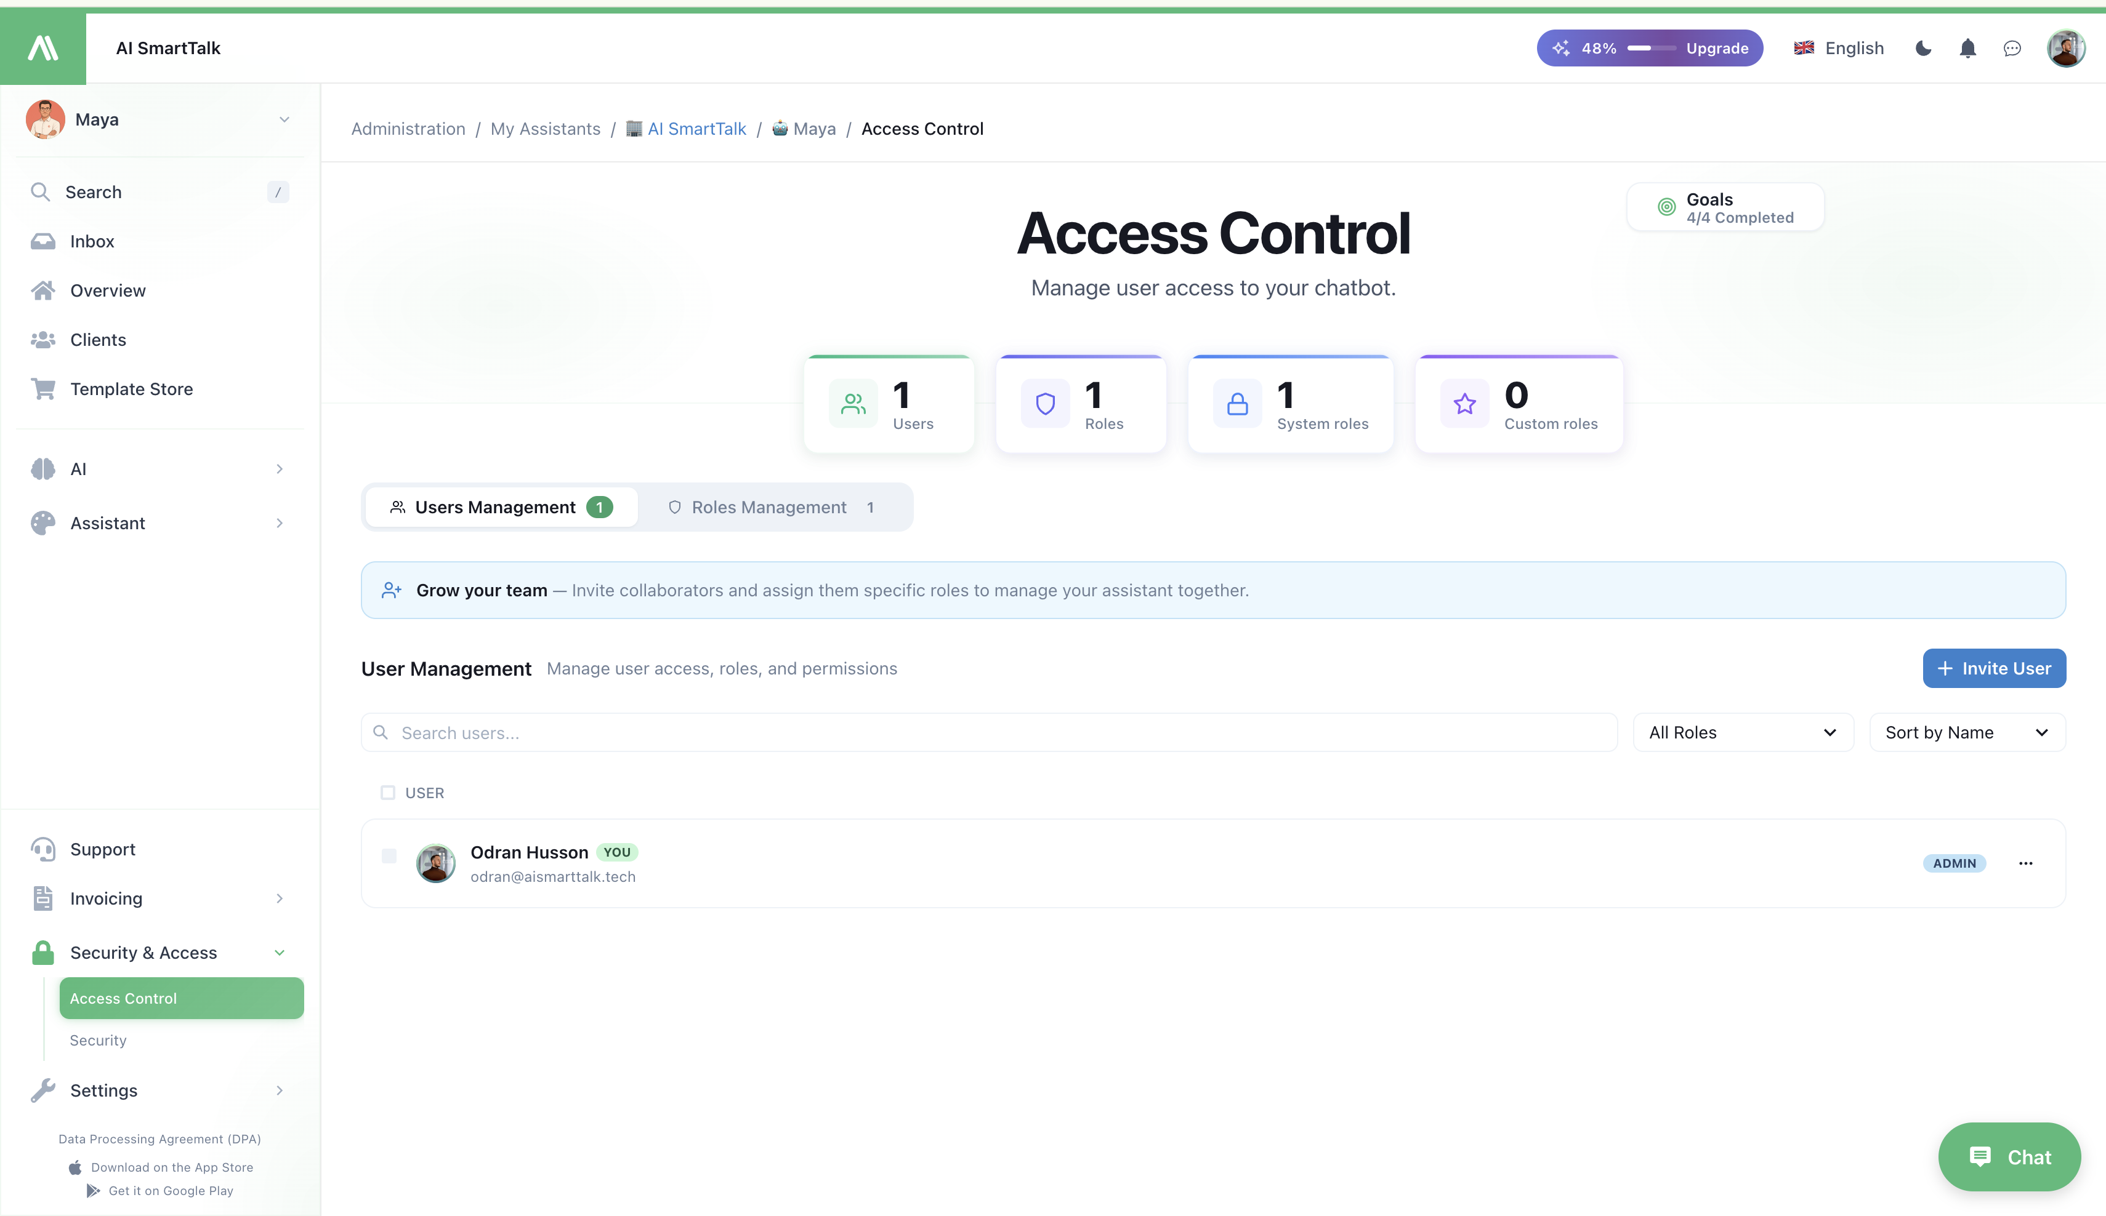
Task: Open the Sort by Name dropdown
Action: tap(1967, 732)
